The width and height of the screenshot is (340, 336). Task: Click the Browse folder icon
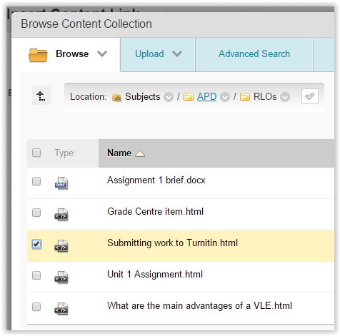tap(38, 55)
